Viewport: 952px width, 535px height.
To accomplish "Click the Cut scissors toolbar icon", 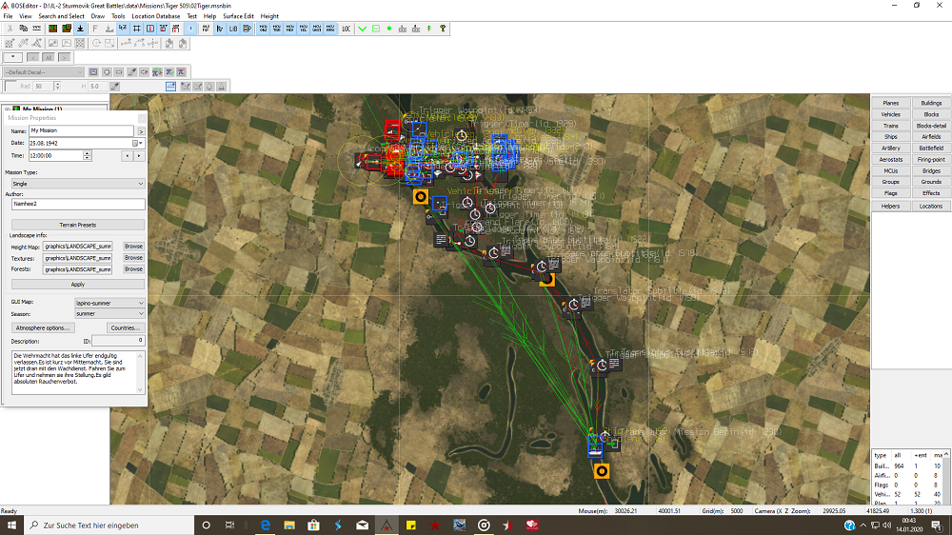I will click(x=10, y=29).
